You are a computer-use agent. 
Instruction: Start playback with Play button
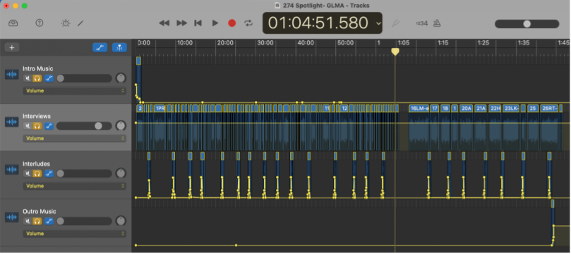pos(215,23)
